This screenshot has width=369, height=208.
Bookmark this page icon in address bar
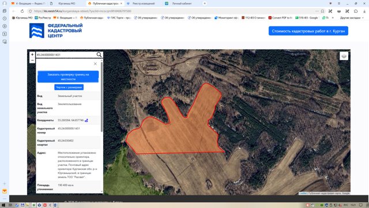click(x=322, y=11)
